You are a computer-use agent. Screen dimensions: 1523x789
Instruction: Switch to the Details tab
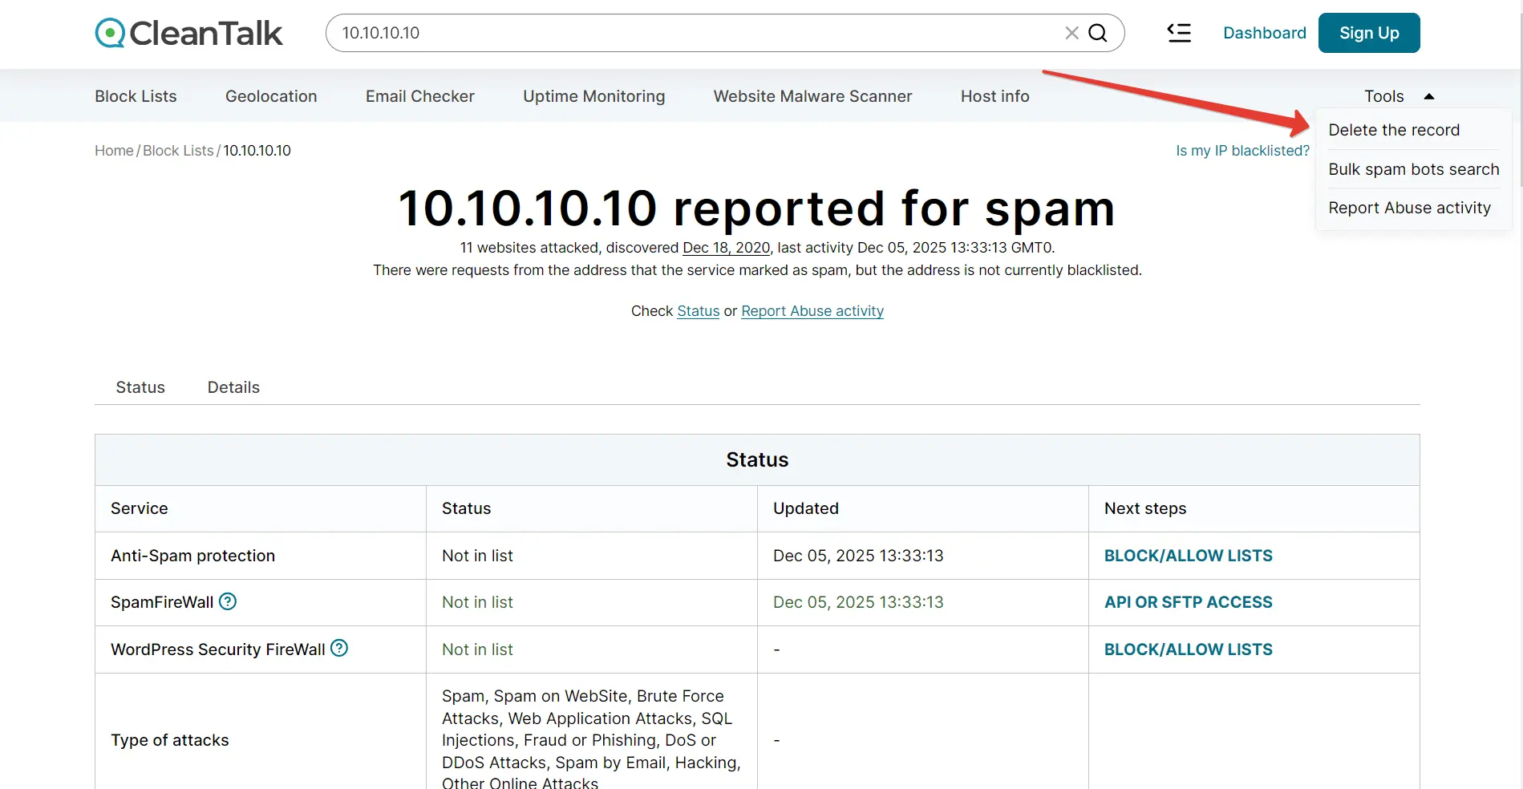233,387
